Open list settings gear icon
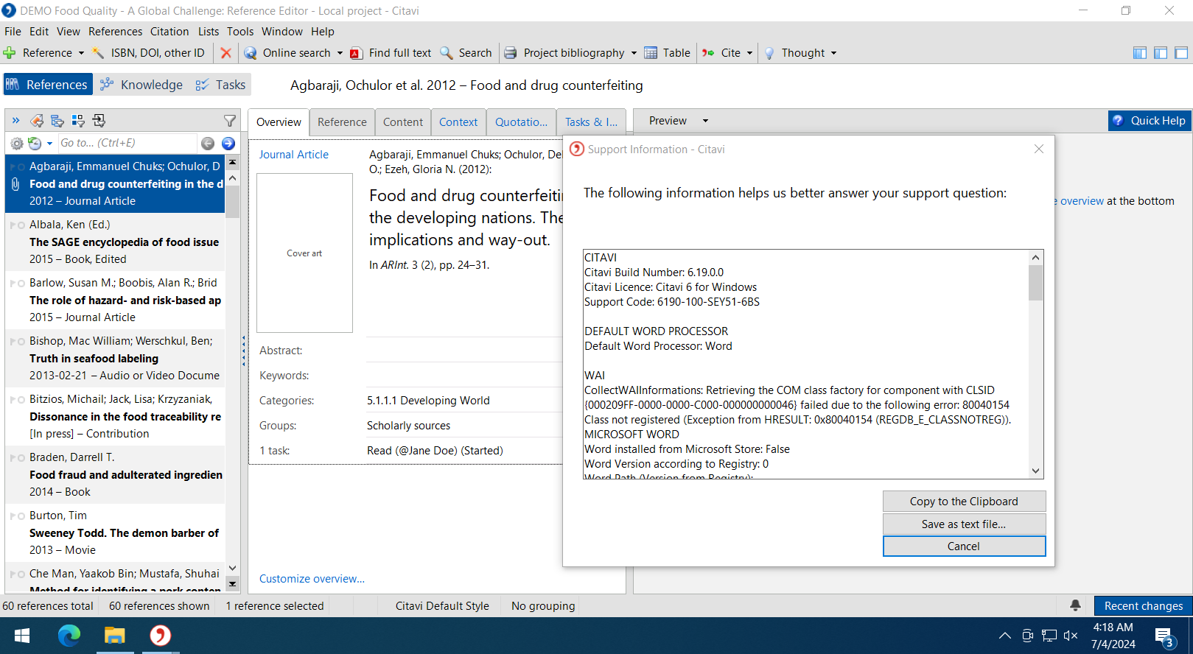 16,144
